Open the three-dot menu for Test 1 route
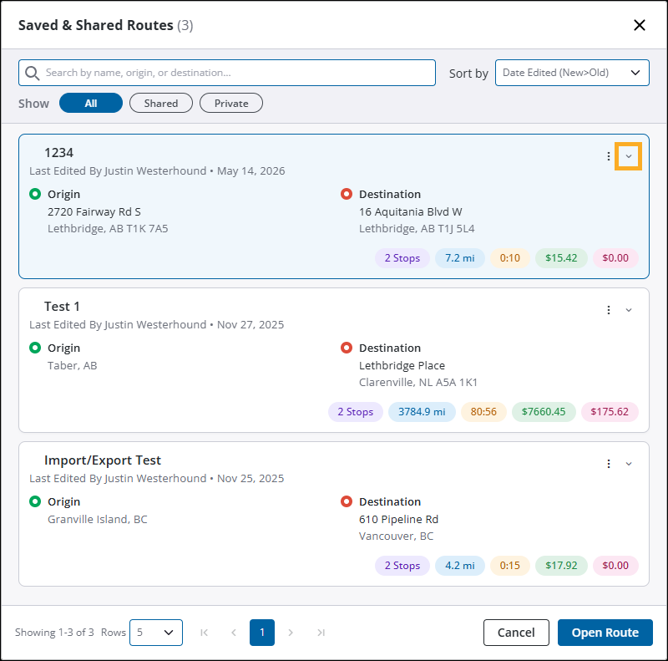Image resolution: width=668 pixels, height=661 pixels. point(609,310)
